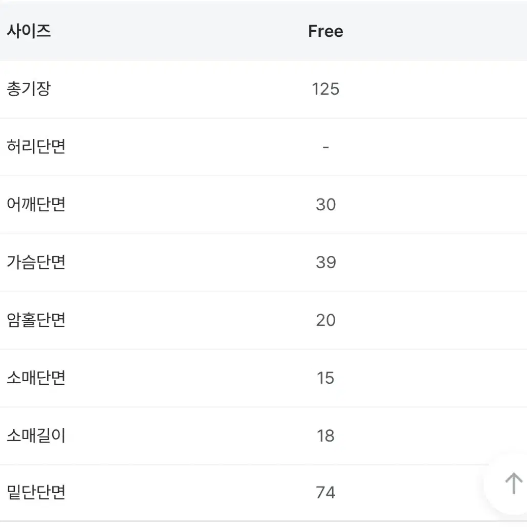Click the 총기장 row label
Image resolution: width=527 pixels, height=527 pixels.
coord(29,89)
